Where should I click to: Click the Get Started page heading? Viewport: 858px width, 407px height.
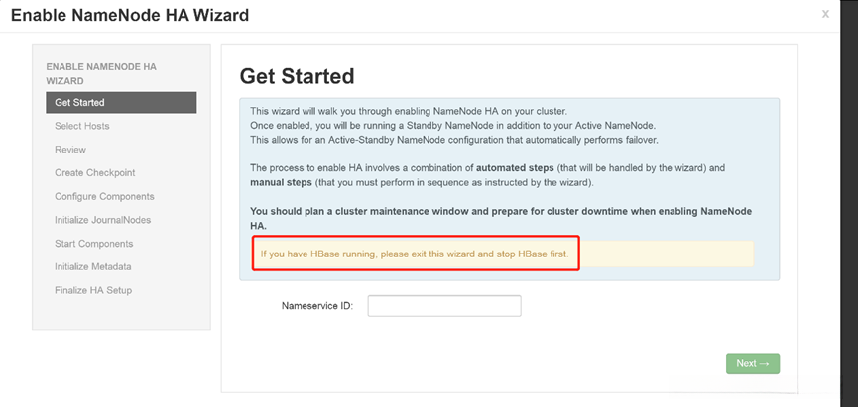click(x=298, y=76)
